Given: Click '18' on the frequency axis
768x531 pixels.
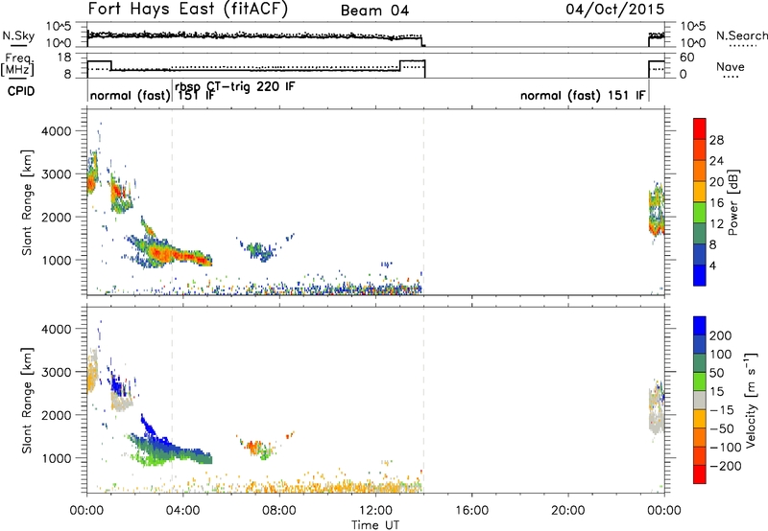Looking at the screenshot, I should tap(64, 58).
